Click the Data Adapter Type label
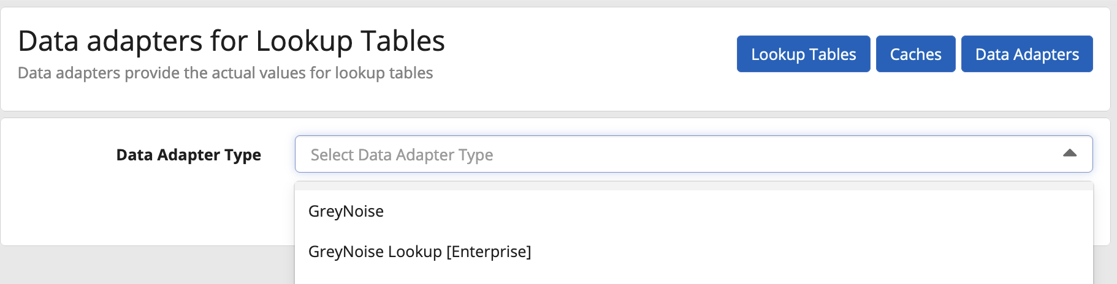The image size is (1117, 284). [188, 155]
